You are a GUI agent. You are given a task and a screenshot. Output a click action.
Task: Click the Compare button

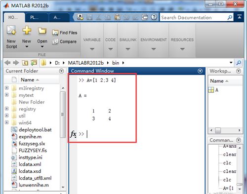pyautogui.click(x=64, y=41)
